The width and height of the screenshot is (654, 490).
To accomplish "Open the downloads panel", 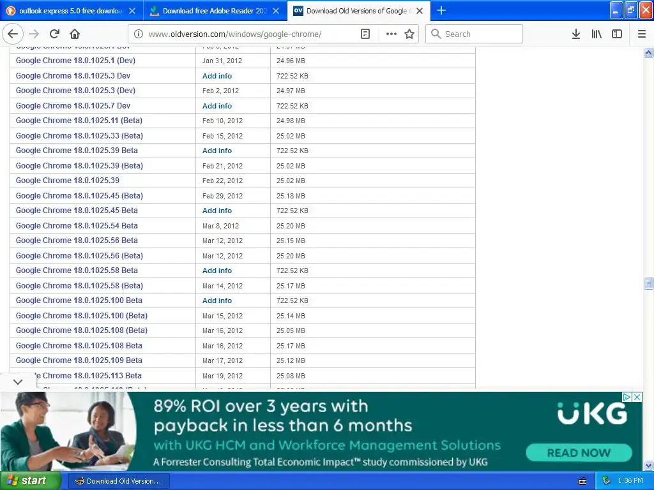I will click(575, 34).
